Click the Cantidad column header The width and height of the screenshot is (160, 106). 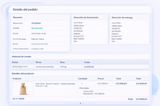click(x=83, y=79)
